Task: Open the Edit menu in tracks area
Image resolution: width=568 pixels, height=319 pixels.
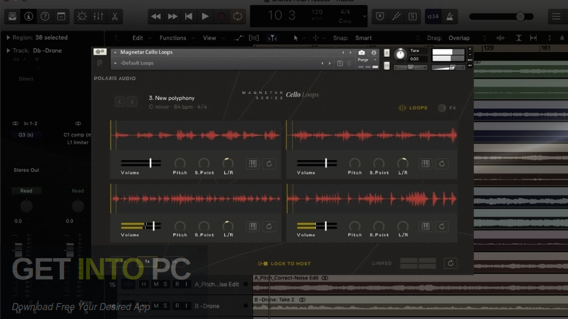Action: click(141, 38)
